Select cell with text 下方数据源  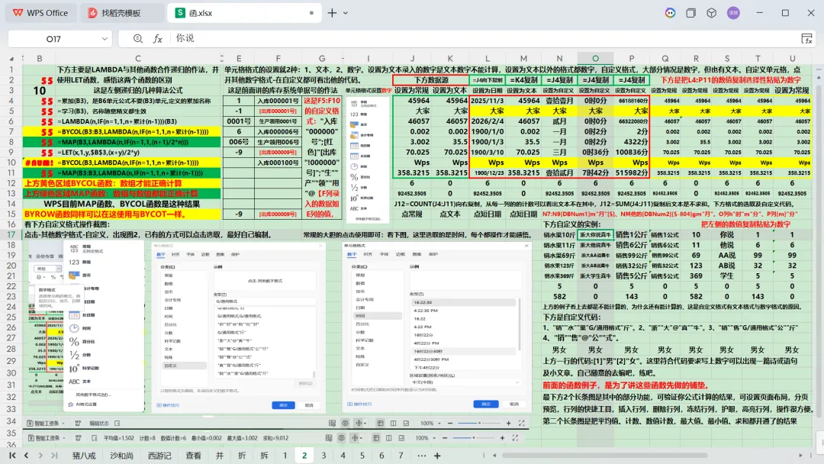click(x=431, y=80)
